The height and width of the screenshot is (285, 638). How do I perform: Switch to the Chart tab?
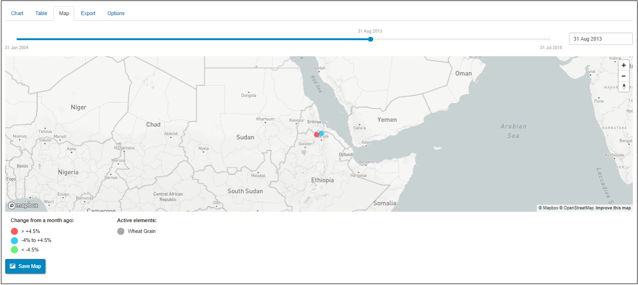click(17, 13)
